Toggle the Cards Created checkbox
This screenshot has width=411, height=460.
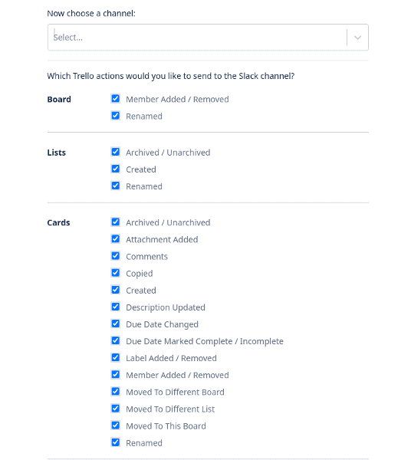pyautogui.click(x=116, y=290)
